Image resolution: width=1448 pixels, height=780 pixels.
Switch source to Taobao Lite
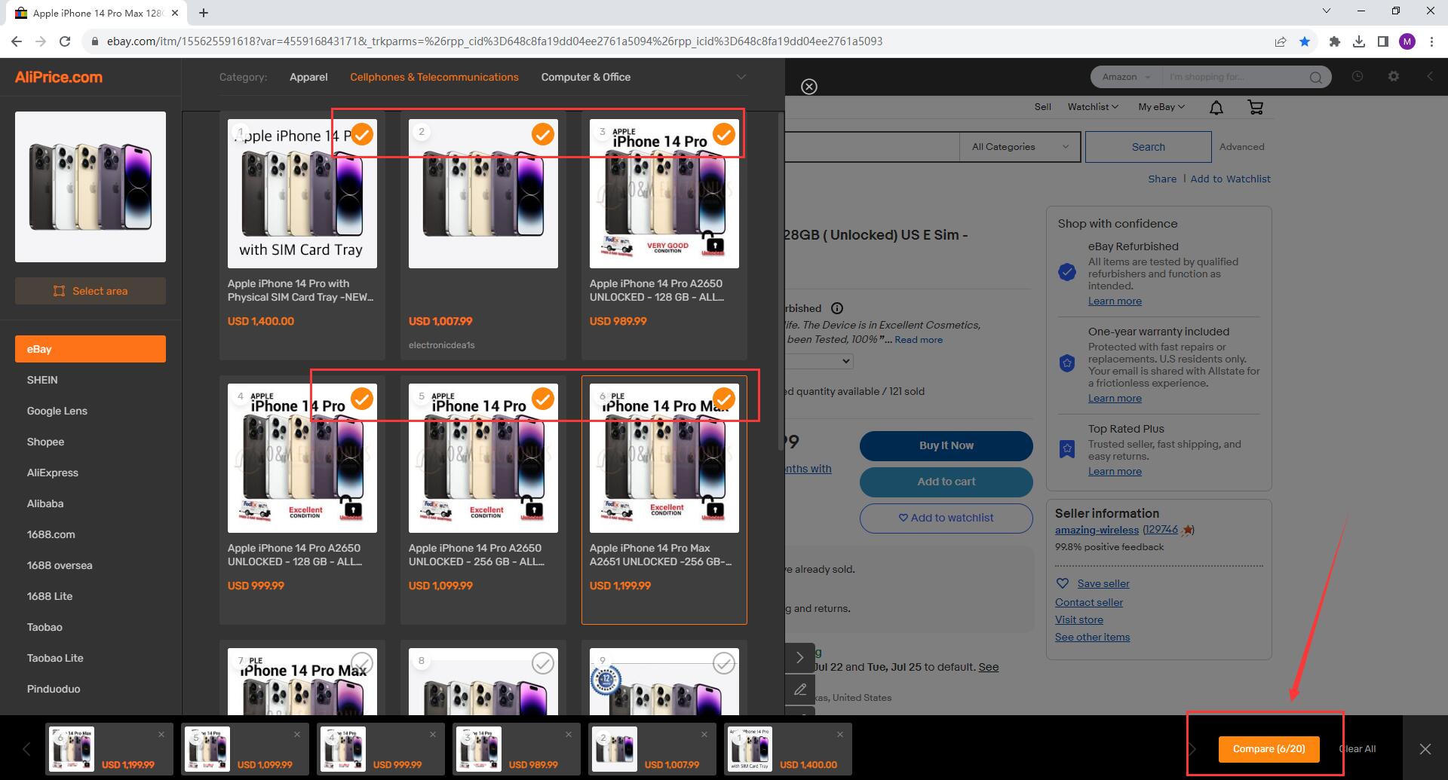click(90, 658)
